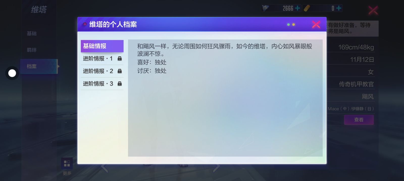Select the 基础情报 tab
Image resolution: width=404 pixels, height=181 pixels.
[x=102, y=46]
